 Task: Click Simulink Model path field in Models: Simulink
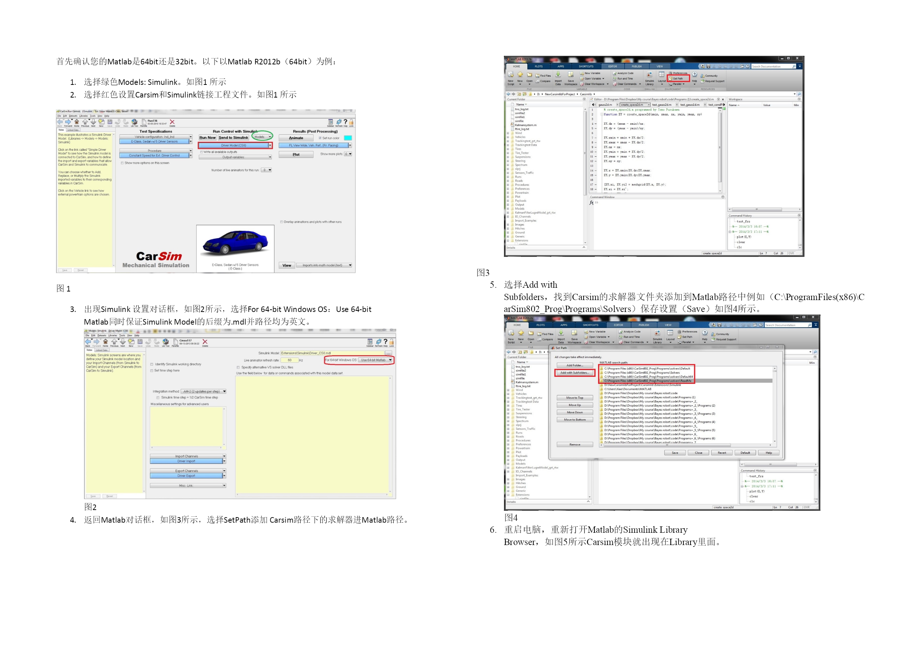(333, 353)
